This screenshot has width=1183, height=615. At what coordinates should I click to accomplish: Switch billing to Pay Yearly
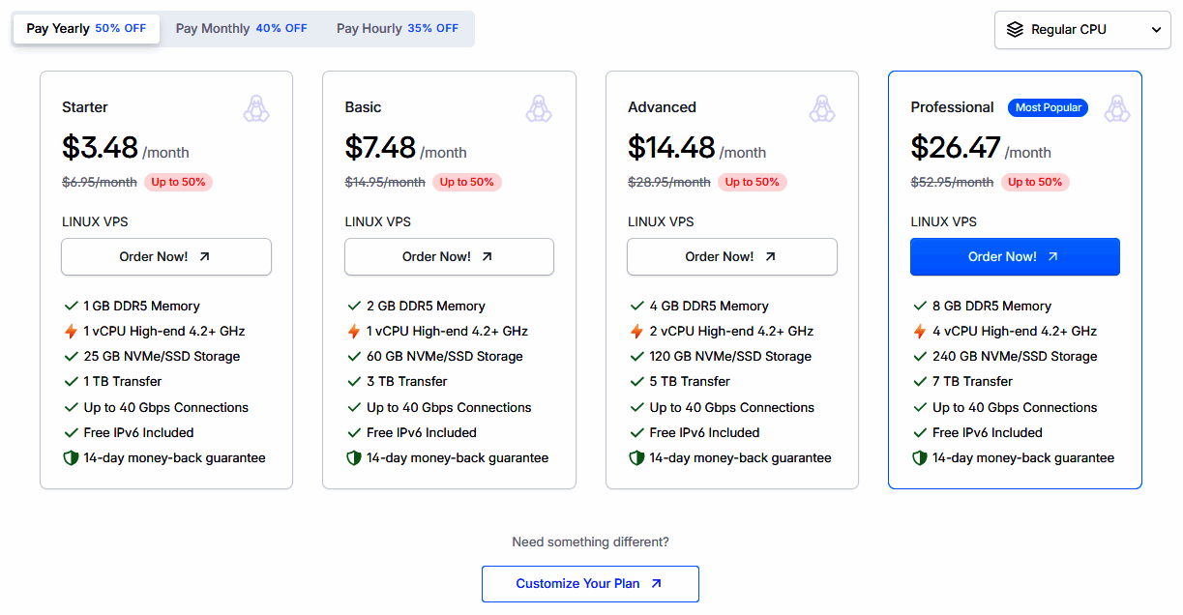click(86, 29)
